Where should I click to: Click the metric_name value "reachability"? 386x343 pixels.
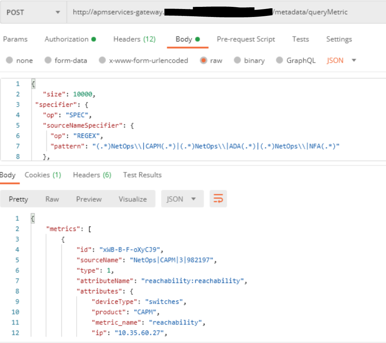[175, 322]
